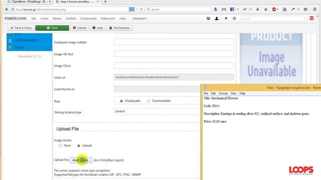The image size is (321, 180).
Task: Click the Joomla admin search field
Action: 272,18
